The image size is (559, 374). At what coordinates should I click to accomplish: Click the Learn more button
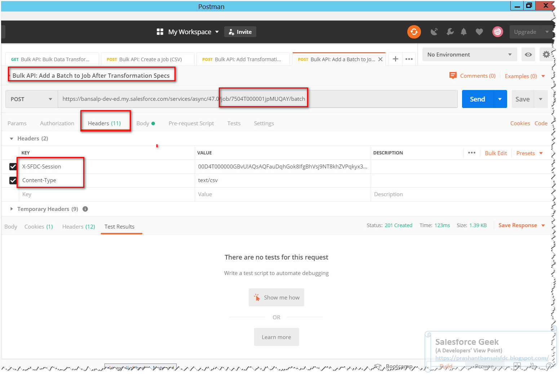tap(276, 337)
